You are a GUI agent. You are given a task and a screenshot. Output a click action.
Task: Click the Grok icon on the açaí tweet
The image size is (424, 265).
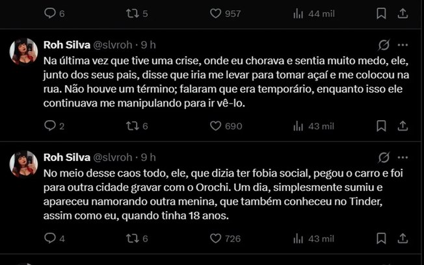384,45
